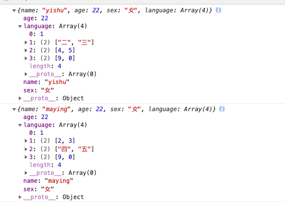The image size is (285, 205).
Task: Expand index 1 array with "二", "三"
Action: (26, 42)
